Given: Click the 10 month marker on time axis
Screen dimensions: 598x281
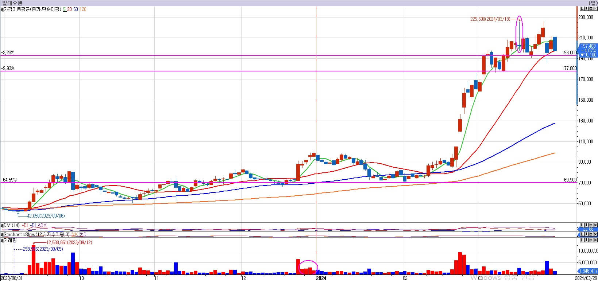Looking at the screenshot, I should click(81, 278).
